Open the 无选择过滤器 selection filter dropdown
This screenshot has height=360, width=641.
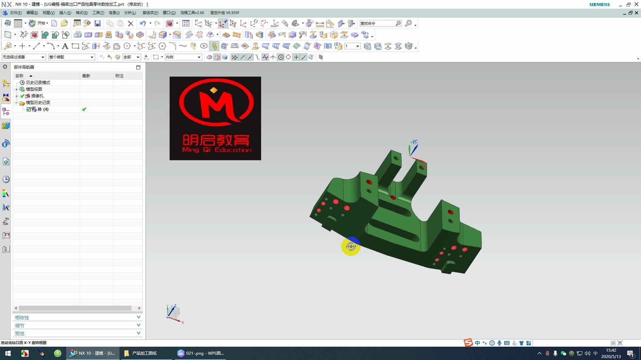click(23, 57)
